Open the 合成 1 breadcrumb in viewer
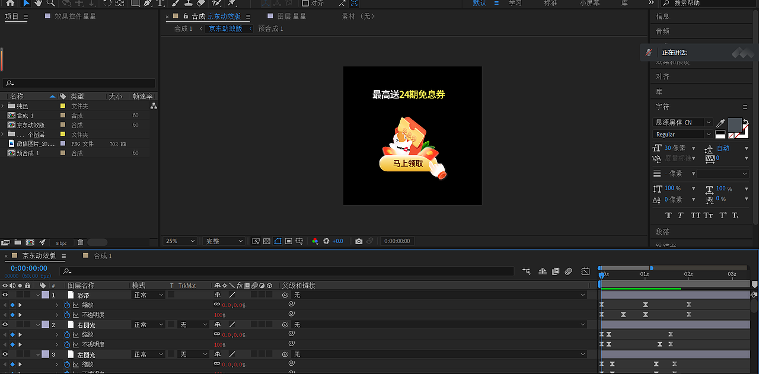Viewport: 759px width, 374px height. point(183,28)
